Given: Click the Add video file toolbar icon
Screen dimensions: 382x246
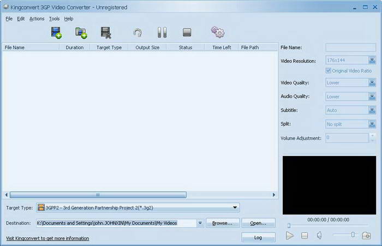Looking at the screenshot, I should click(56, 33).
